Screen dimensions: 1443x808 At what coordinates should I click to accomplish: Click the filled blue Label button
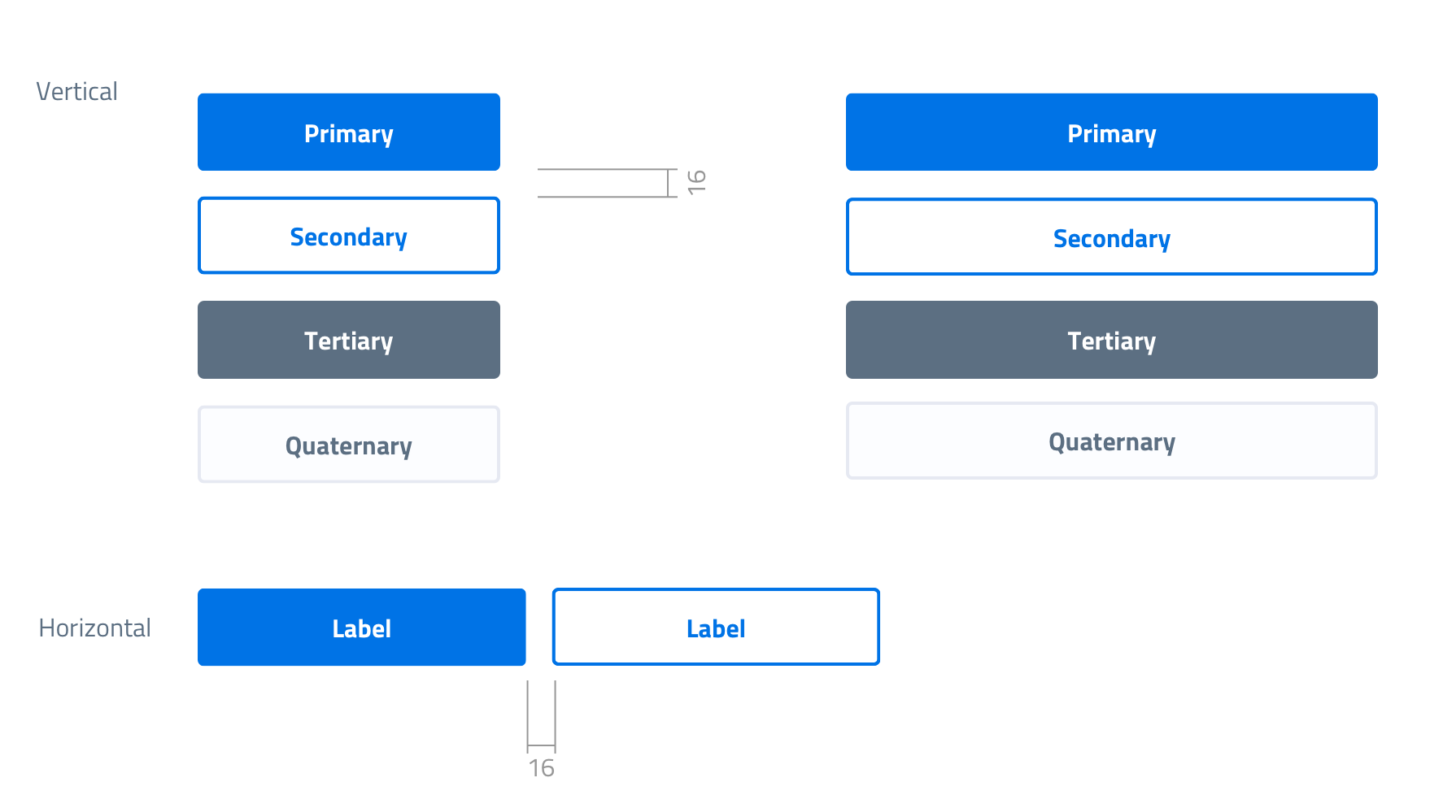point(361,628)
